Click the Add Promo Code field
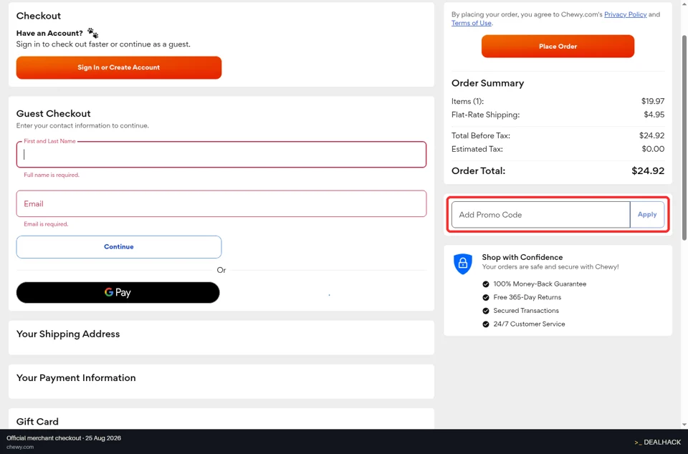Screen dimensions: 688x454 (x=540, y=215)
